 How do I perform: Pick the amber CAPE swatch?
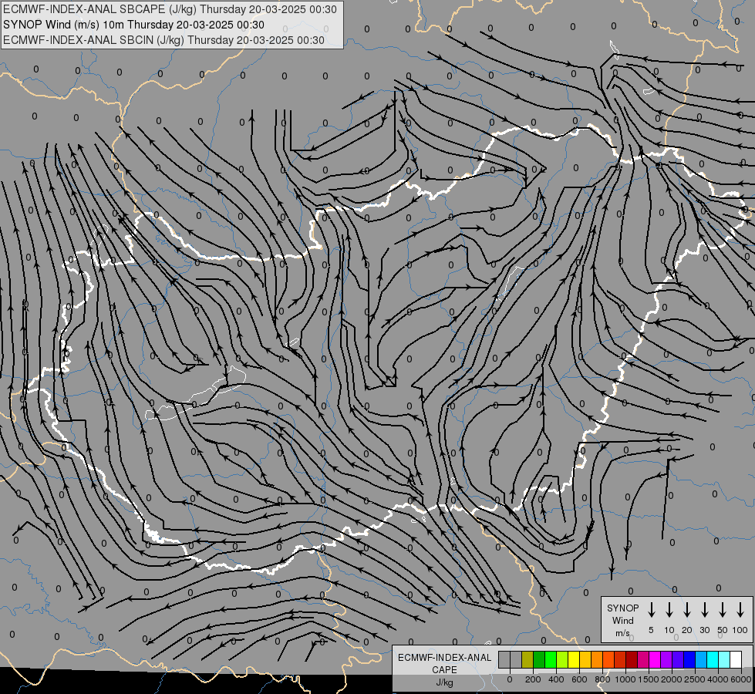(x=585, y=659)
